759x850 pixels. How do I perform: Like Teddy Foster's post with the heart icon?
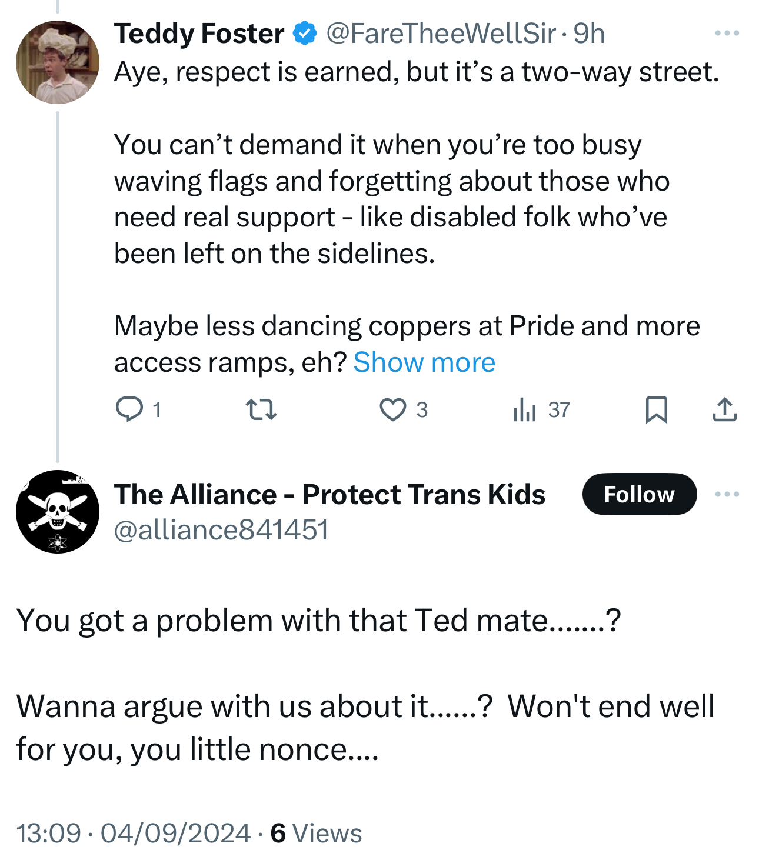392,409
